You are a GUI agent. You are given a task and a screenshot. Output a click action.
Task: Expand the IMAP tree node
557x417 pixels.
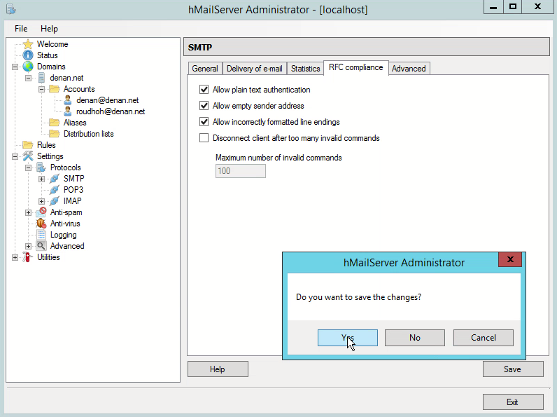pyautogui.click(x=41, y=201)
